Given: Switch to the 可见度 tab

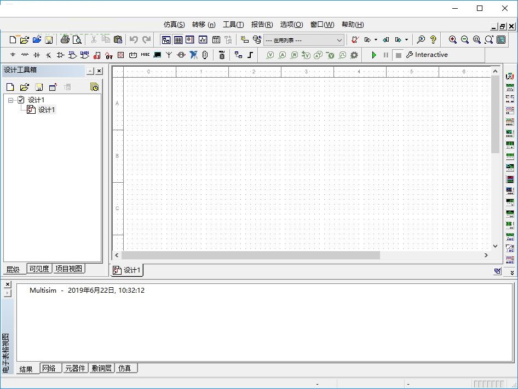Looking at the screenshot, I should click(x=39, y=269).
